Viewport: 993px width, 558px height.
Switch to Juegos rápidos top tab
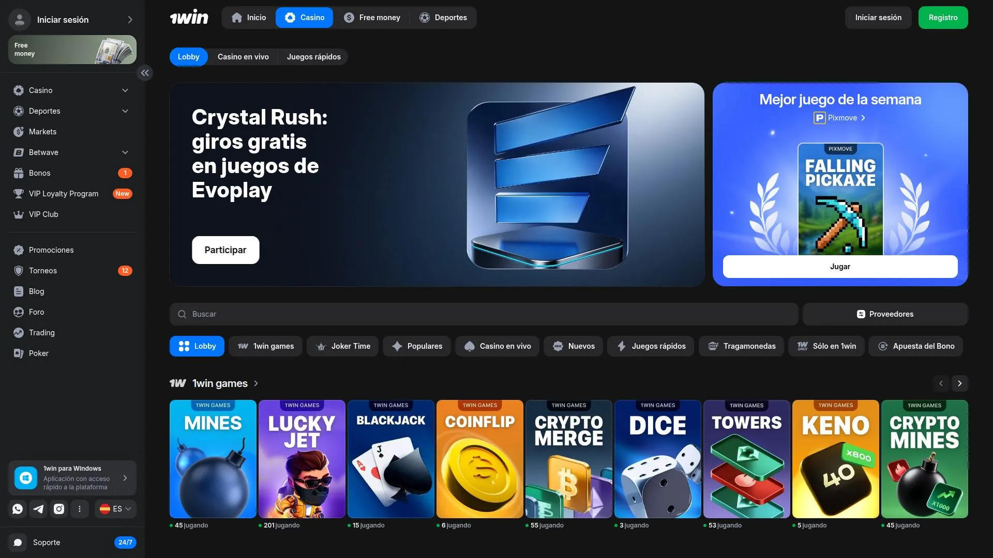(313, 57)
